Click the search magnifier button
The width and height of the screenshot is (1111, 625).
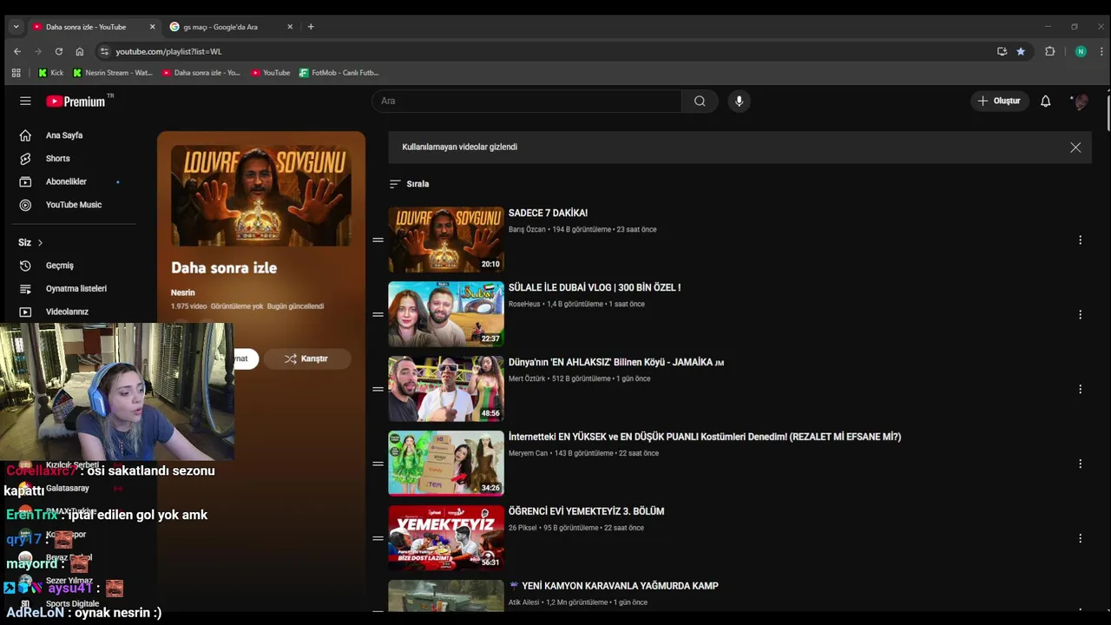[700, 101]
